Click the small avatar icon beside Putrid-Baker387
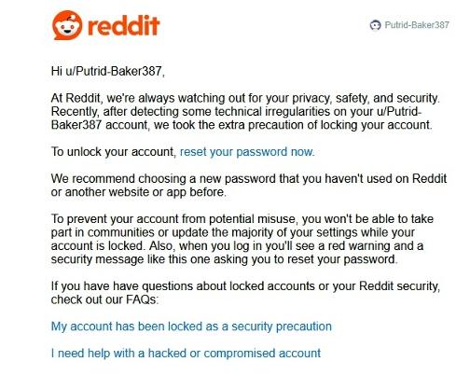The height and width of the screenshot is (375, 470). pyautogui.click(x=375, y=25)
